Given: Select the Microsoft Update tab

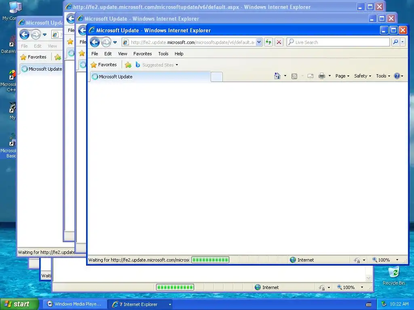Looking at the screenshot, I should pyautogui.click(x=150, y=77).
